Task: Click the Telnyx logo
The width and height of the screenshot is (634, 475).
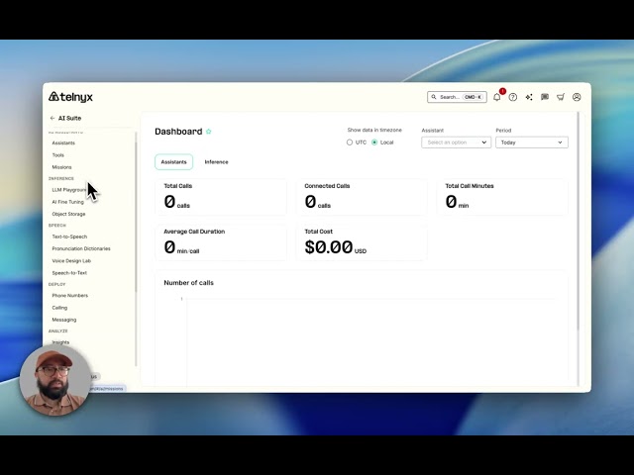Action: point(70,97)
